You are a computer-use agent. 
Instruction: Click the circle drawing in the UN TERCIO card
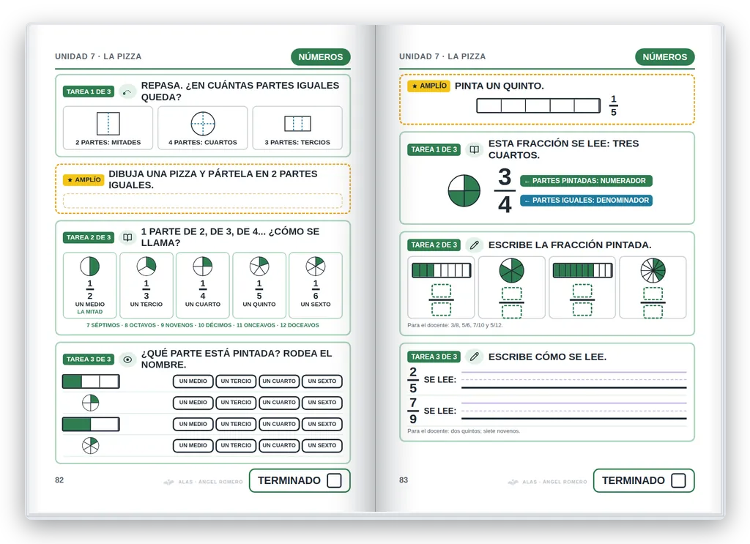(146, 267)
